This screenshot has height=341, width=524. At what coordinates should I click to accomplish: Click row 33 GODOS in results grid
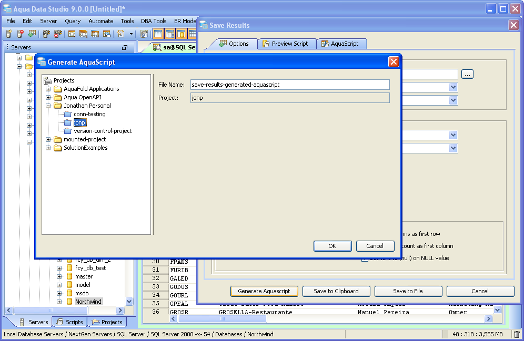179,286
